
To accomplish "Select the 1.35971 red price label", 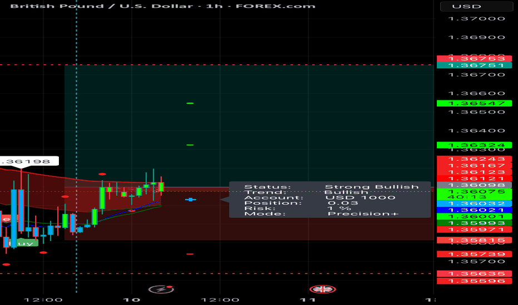I will click(x=475, y=230).
